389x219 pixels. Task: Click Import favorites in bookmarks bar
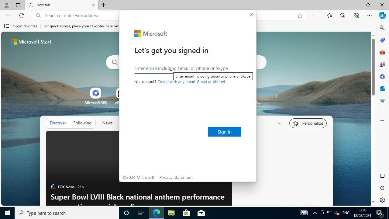coord(21,26)
